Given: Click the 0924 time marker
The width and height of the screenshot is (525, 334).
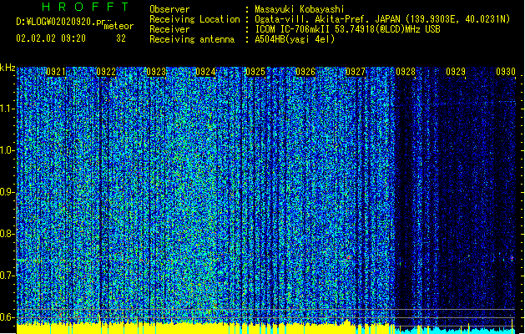Looking at the screenshot, I should tap(205, 72).
